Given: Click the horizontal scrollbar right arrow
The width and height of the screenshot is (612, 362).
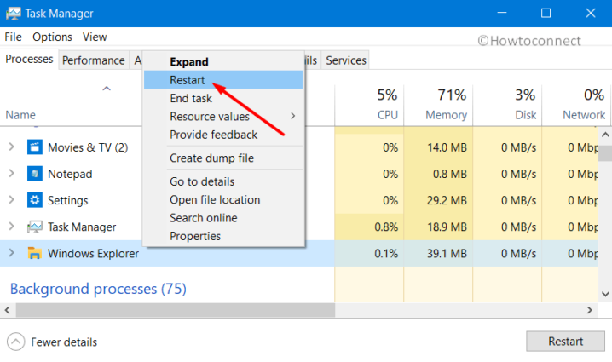Looking at the screenshot, I should point(589,310).
